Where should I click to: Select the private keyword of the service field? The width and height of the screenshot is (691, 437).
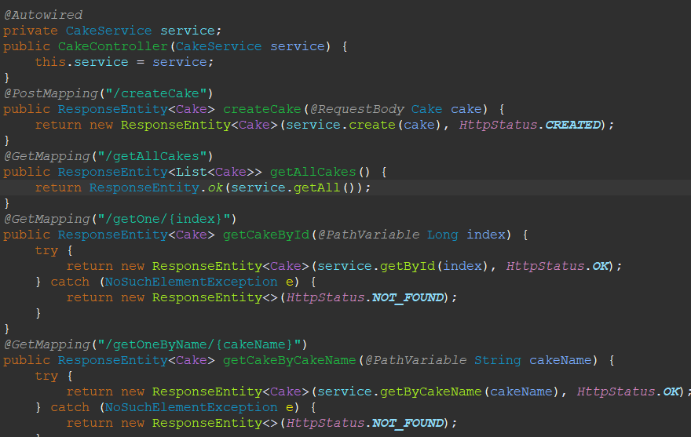pos(31,31)
